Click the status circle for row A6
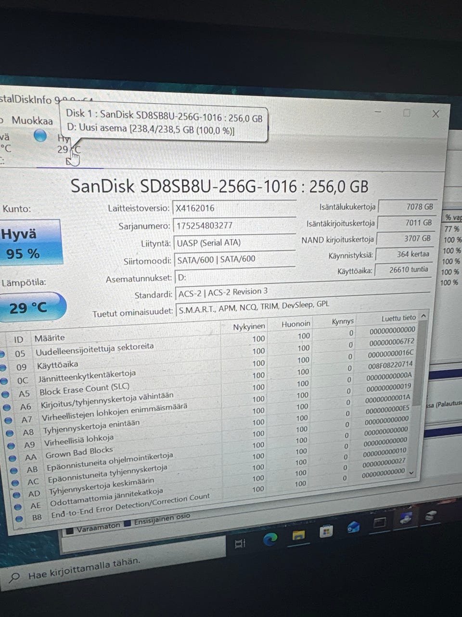 (7, 407)
